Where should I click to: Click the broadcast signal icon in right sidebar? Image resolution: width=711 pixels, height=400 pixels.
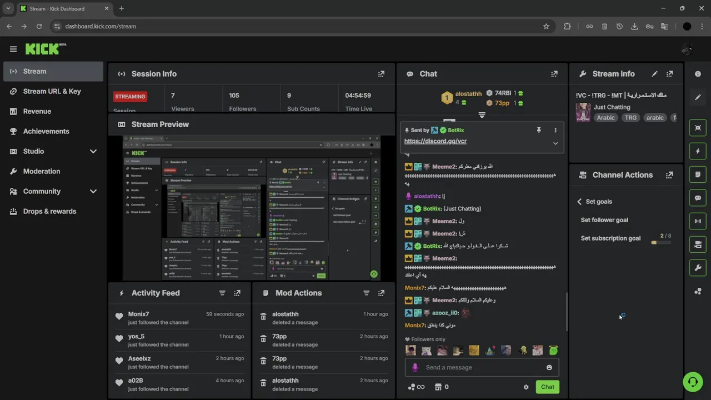(698, 221)
